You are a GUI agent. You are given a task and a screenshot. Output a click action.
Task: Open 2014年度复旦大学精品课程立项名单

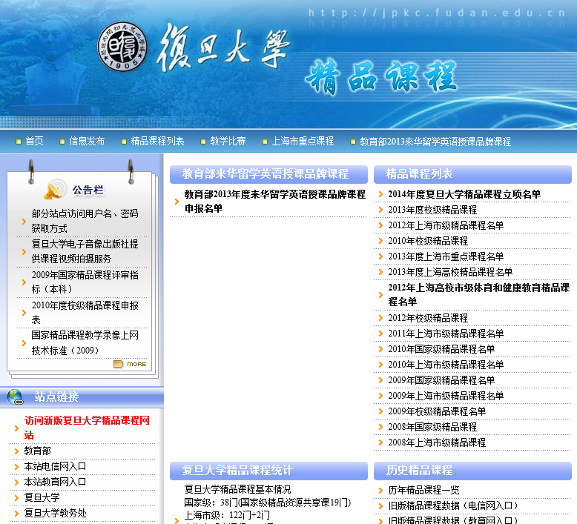click(464, 194)
